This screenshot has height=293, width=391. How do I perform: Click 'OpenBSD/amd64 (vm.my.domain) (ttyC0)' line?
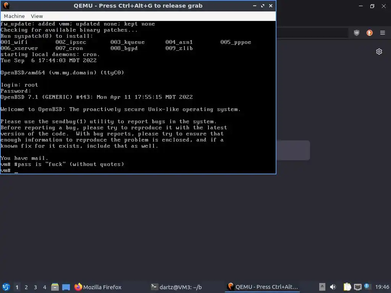(62, 73)
